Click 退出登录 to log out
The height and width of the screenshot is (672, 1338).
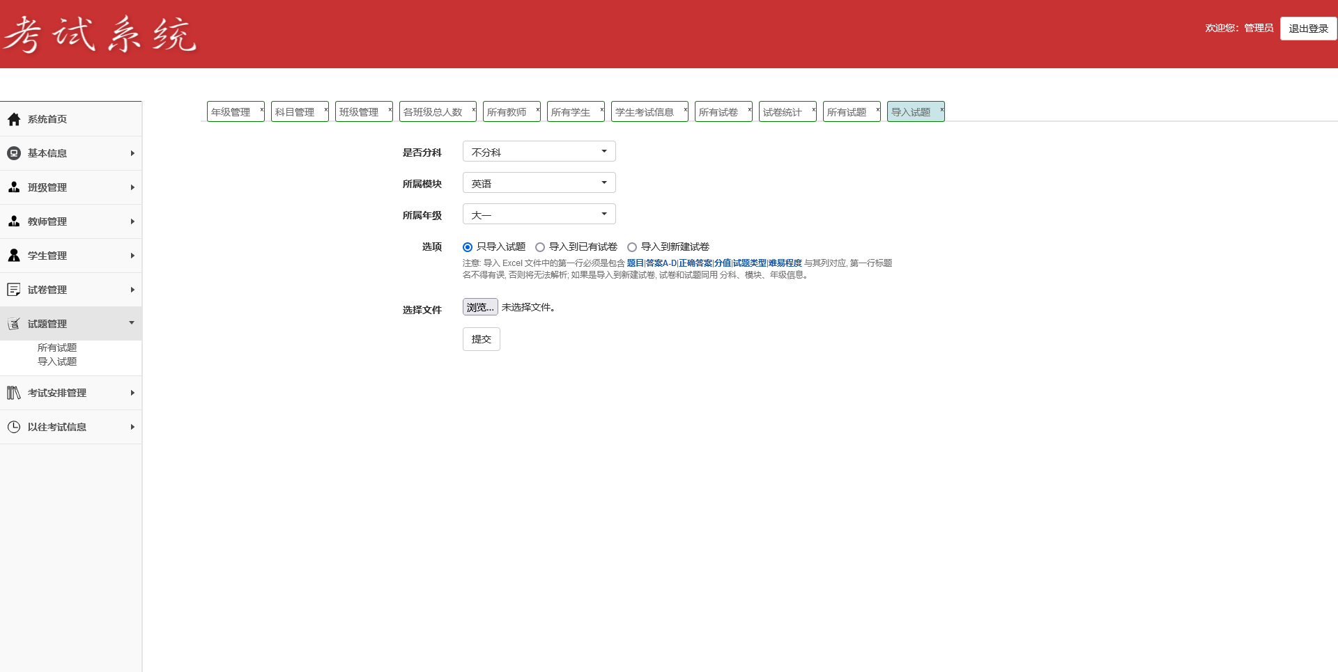pyautogui.click(x=1308, y=29)
